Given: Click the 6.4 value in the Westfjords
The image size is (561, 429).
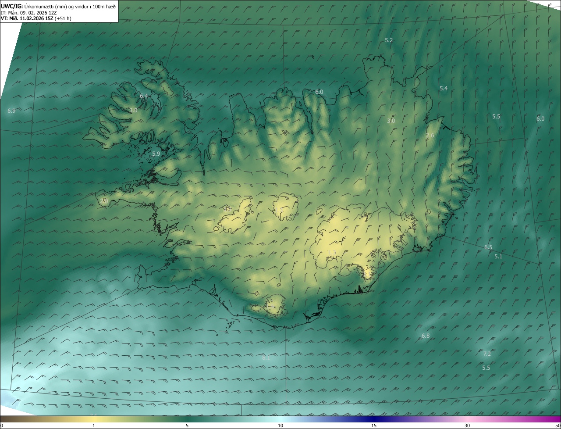Looking at the screenshot, I should click(x=144, y=96).
